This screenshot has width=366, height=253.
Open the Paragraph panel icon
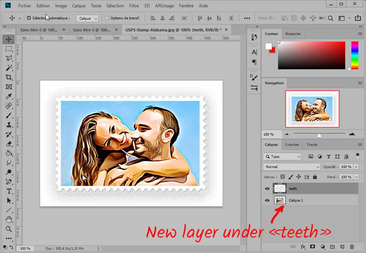(254, 62)
